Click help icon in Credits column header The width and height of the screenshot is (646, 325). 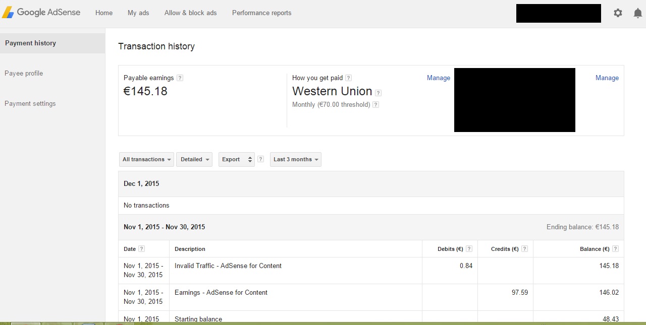point(525,249)
